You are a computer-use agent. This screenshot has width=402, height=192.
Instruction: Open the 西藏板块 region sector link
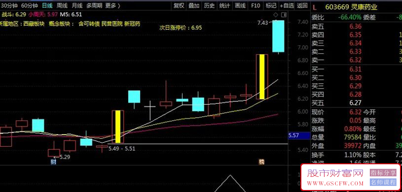click(x=34, y=24)
